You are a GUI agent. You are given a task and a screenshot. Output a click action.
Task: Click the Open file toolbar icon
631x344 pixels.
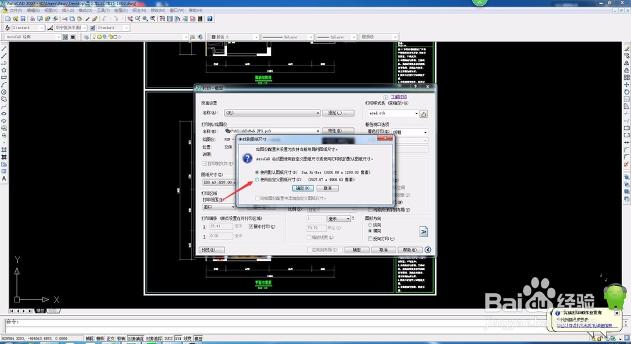pyautogui.click(x=15, y=18)
